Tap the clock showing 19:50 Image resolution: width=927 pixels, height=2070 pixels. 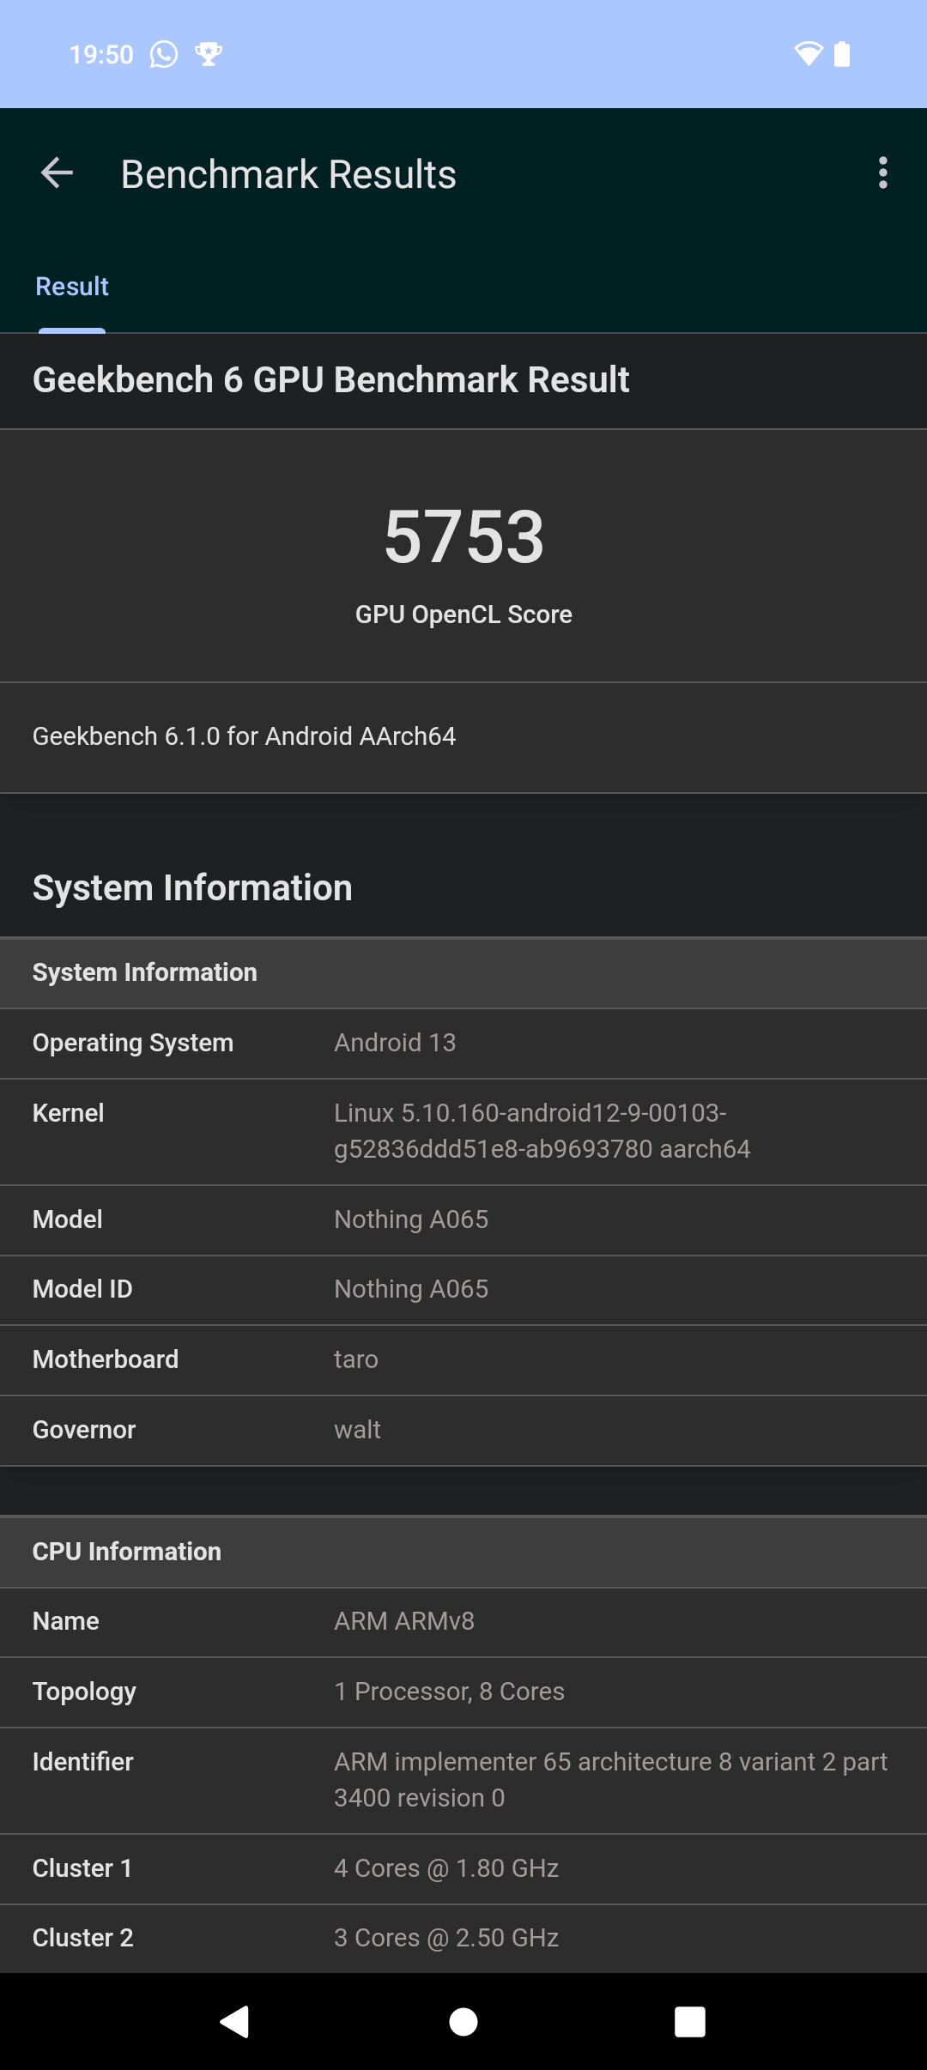click(102, 53)
